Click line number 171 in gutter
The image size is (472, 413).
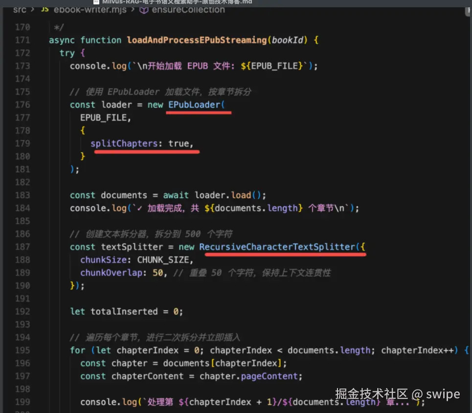click(x=22, y=40)
